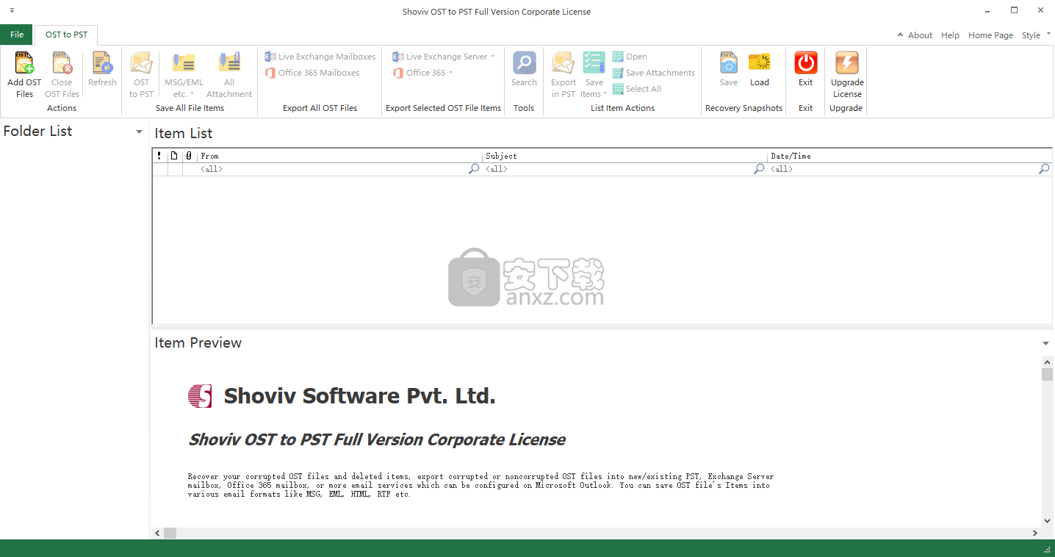1055x557 pixels.
Task: Open quick access toolbar customize arrow
Action: [12, 11]
